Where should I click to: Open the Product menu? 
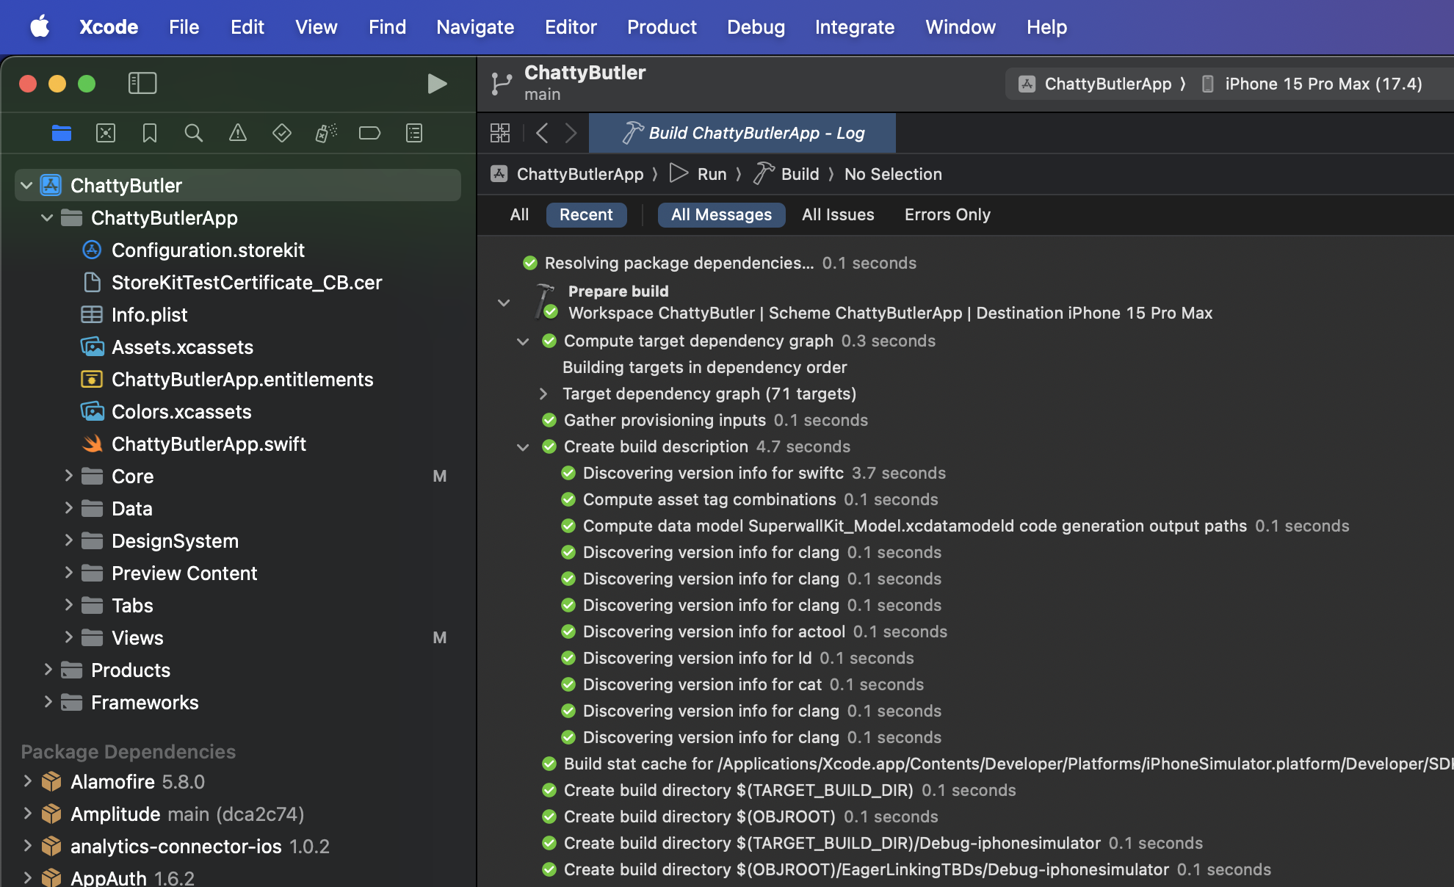click(x=662, y=27)
